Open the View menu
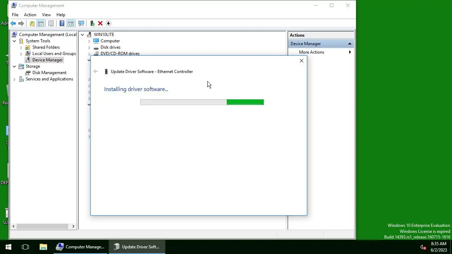Viewport: 452px width, 254px height. [x=46, y=15]
